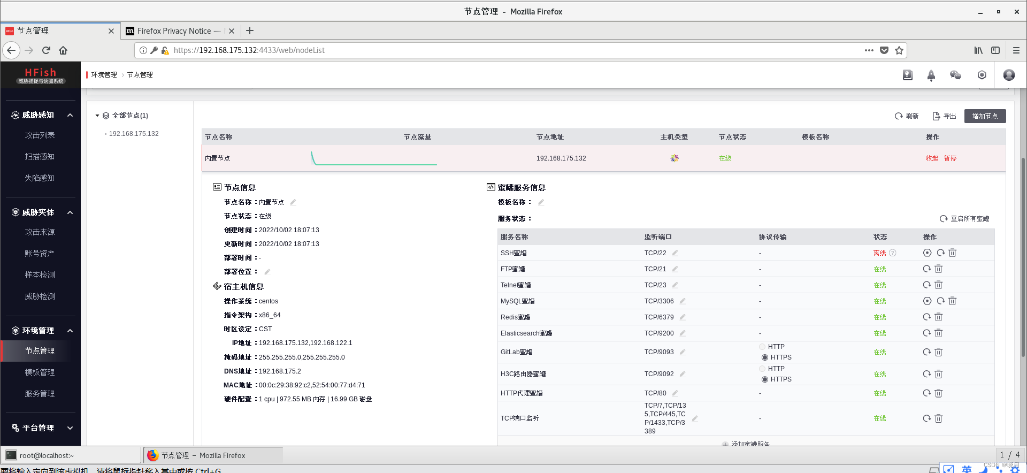Screen dimensions: 1027x473
Task: Open the WeChat icon in HFish header
Action: pos(955,75)
